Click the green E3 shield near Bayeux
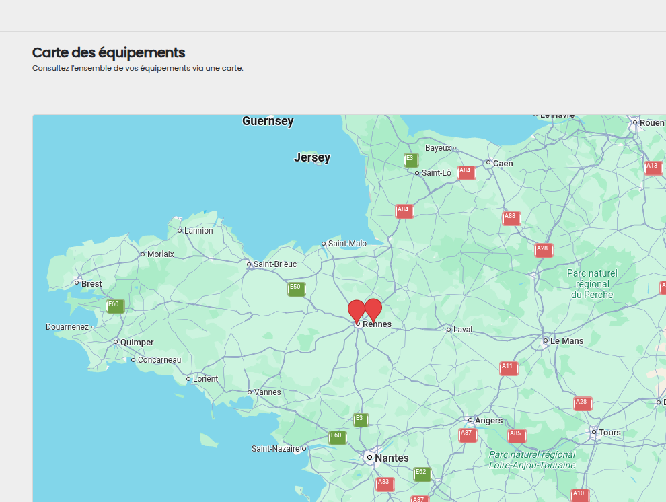Viewport: 666px width, 502px height. [410, 159]
